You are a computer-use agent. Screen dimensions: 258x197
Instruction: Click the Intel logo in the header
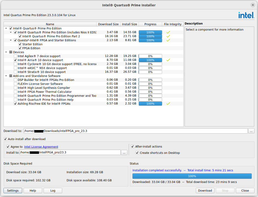(246, 15)
